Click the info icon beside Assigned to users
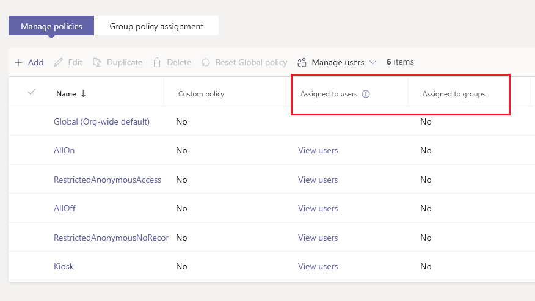 [x=366, y=94]
